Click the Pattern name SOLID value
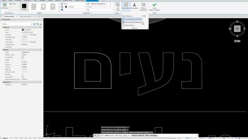 31,55
